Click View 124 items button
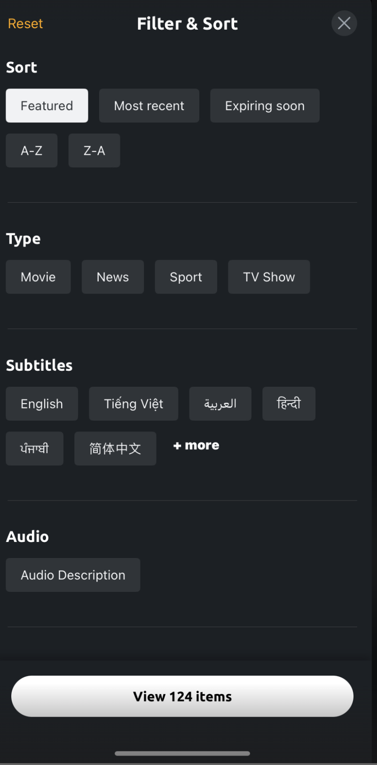This screenshot has width=377, height=765. [182, 696]
